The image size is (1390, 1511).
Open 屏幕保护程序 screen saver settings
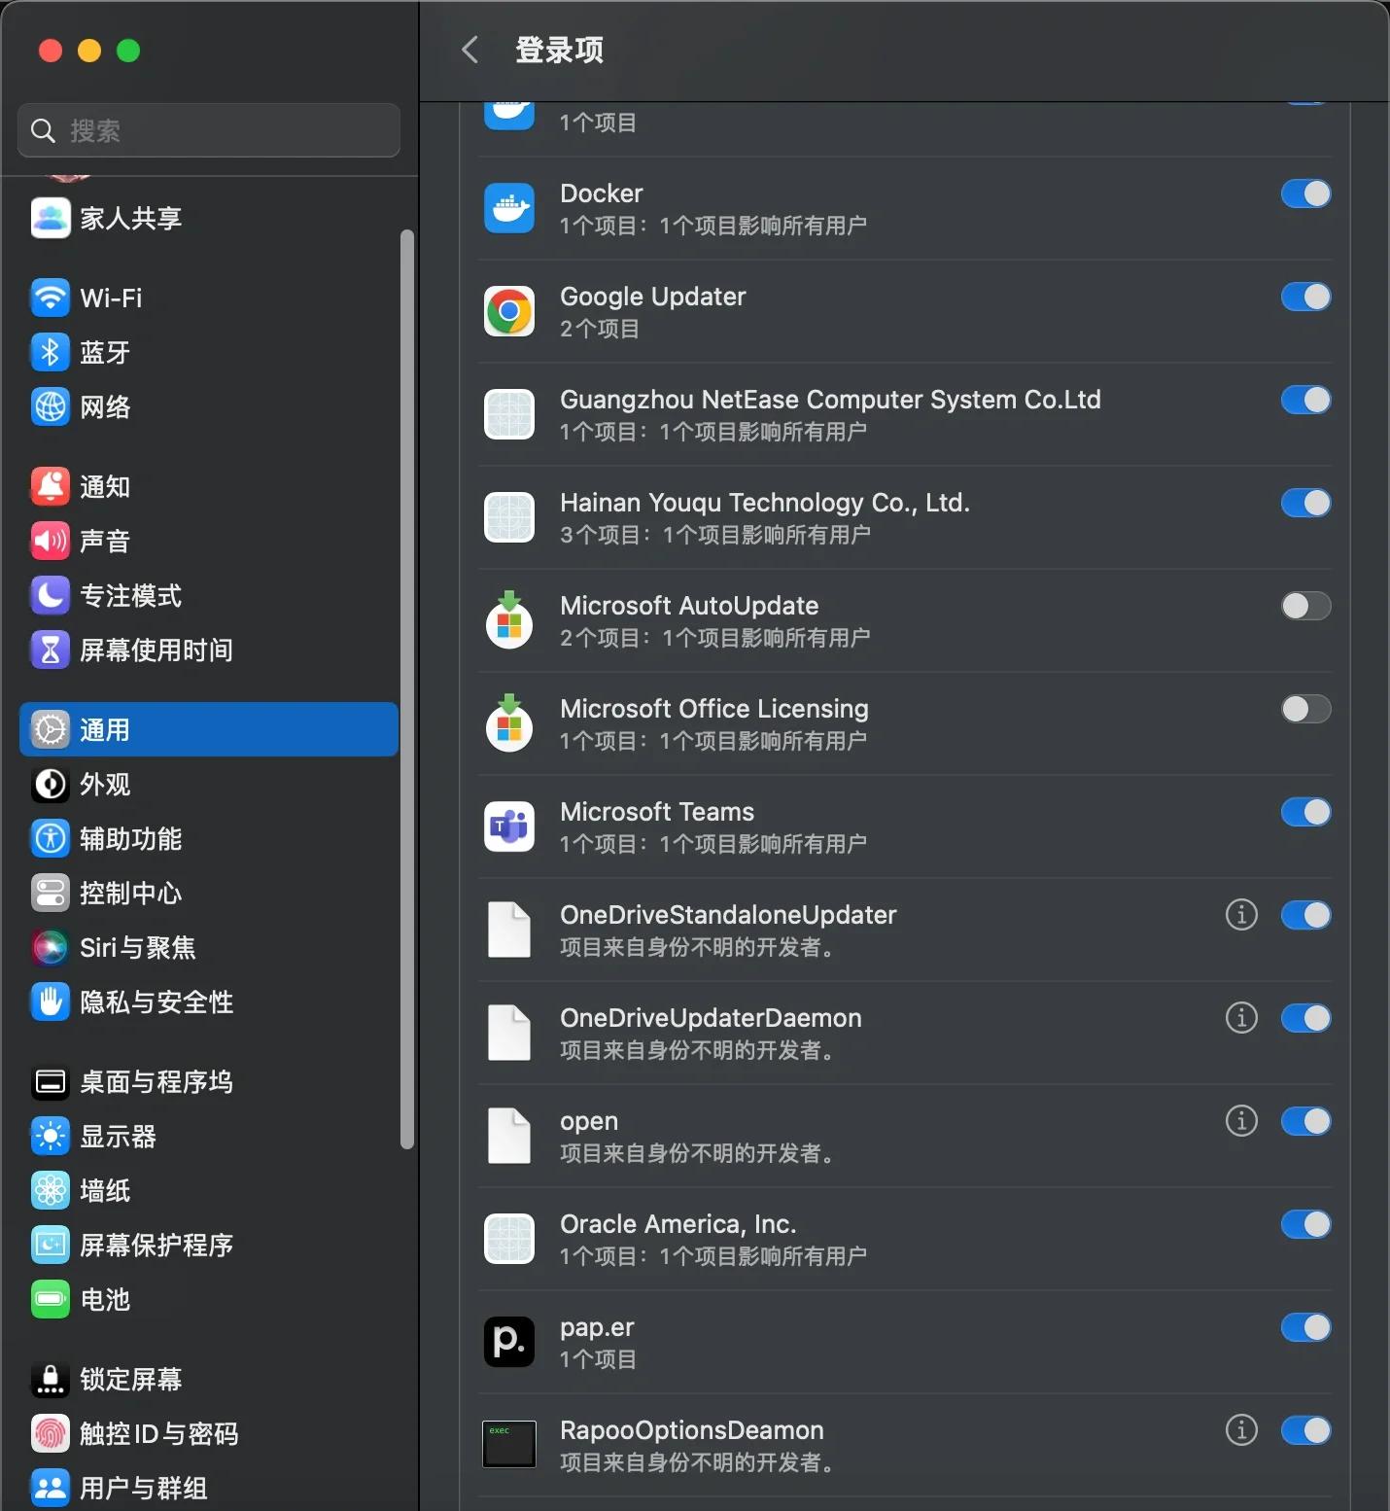[209, 1245]
